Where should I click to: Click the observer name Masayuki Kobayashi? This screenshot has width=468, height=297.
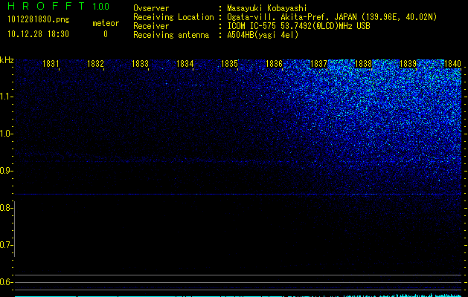click(x=267, y=8)
